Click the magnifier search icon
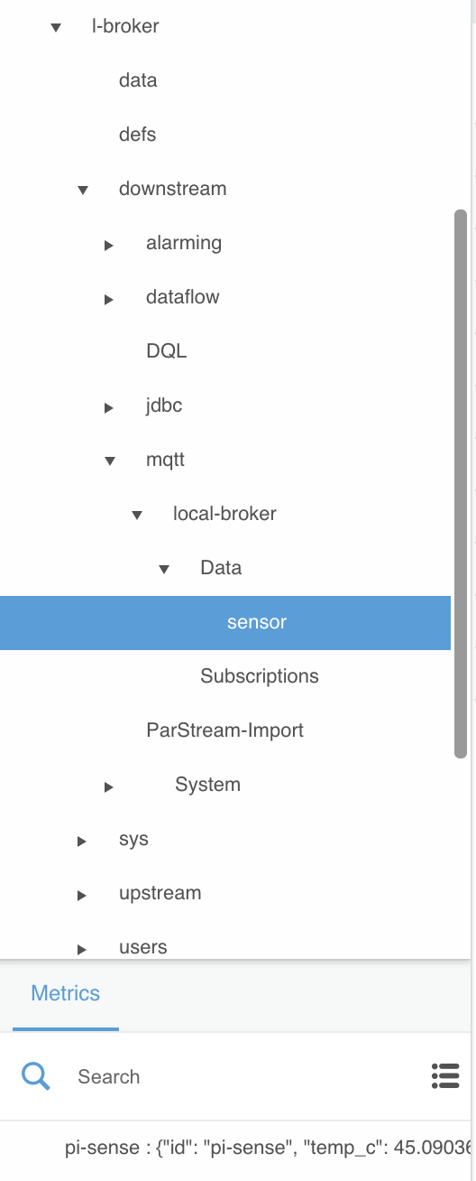Image resolution: width=476 pixels, height=1181 pixels. (36, 1076)
